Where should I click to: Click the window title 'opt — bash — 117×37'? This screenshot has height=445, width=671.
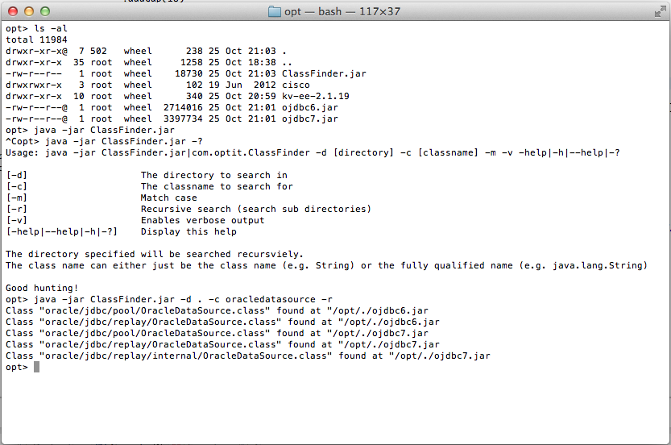[x=342, y=11]
